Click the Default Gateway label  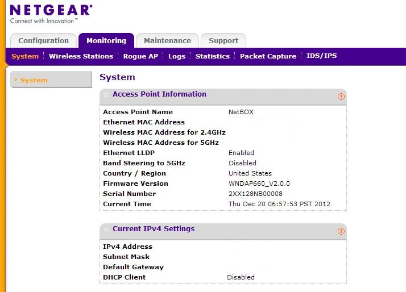click(134, 267)
